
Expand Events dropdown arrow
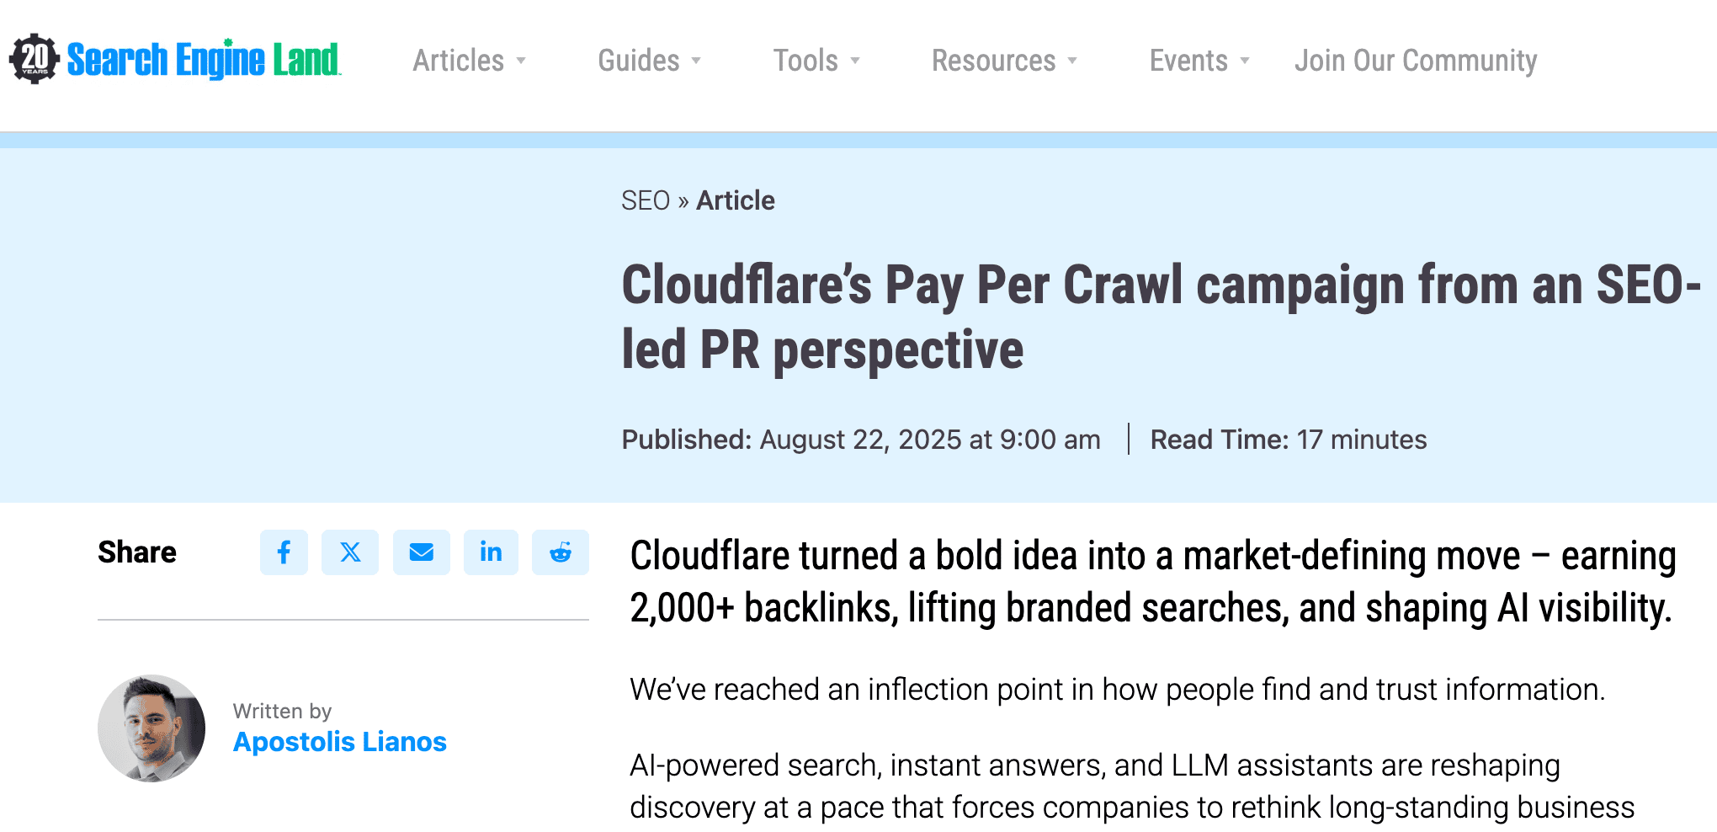pos(1245,61)
